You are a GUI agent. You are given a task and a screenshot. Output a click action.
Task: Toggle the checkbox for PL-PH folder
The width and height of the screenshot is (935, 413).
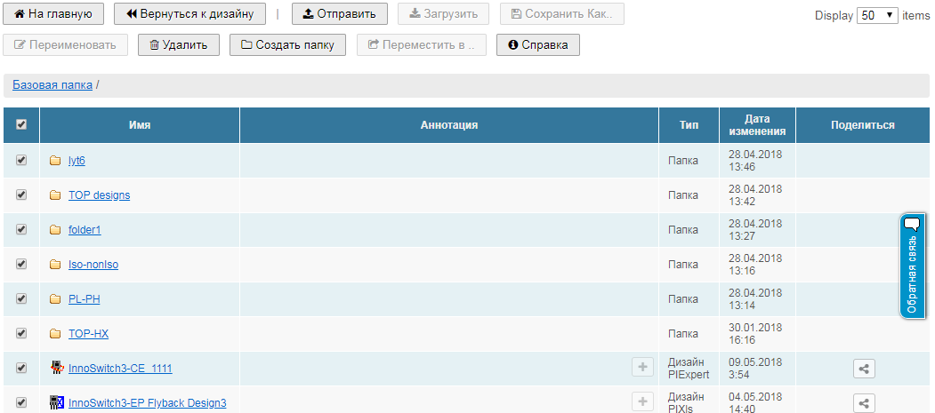(x=21, y=298)
